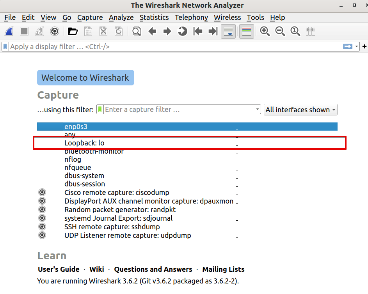Select the any interface row
Viewport: 368px width, 294px height.
coord(187,135)
